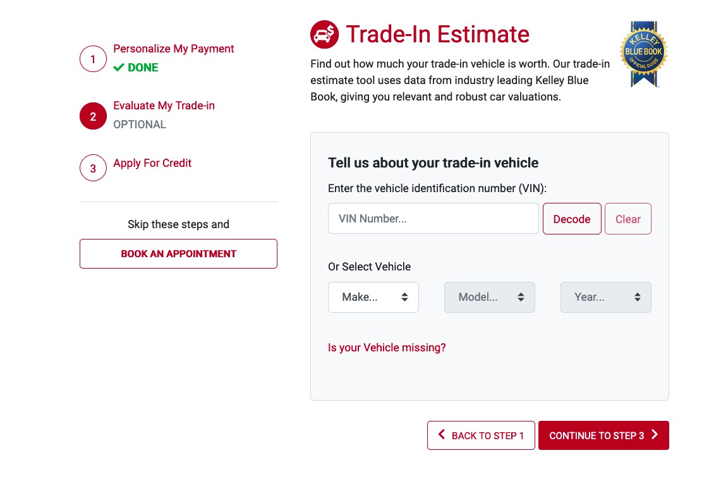Image resolution: width=709 pixels, height=503 pixels.
Task: Open the Model dropdown
Action: tap(490, 297)
